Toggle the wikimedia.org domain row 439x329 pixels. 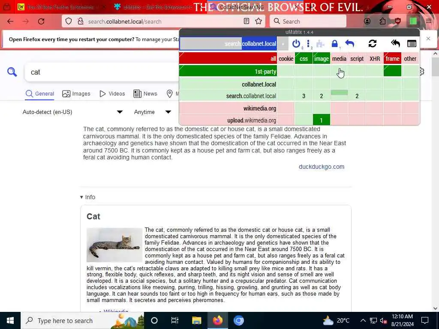click(228, 108)
